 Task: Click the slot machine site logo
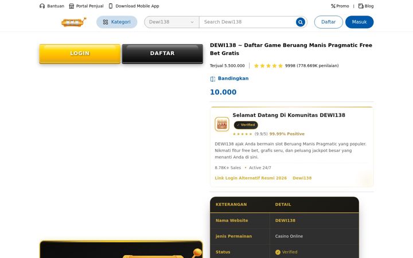click(x=74, y=22)
